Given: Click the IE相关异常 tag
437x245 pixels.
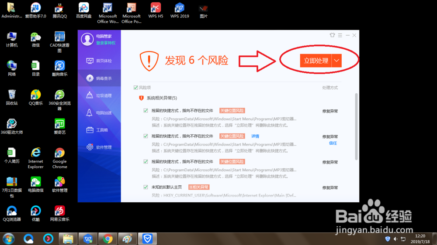Looking at the screenshot, I should point(199,187).
